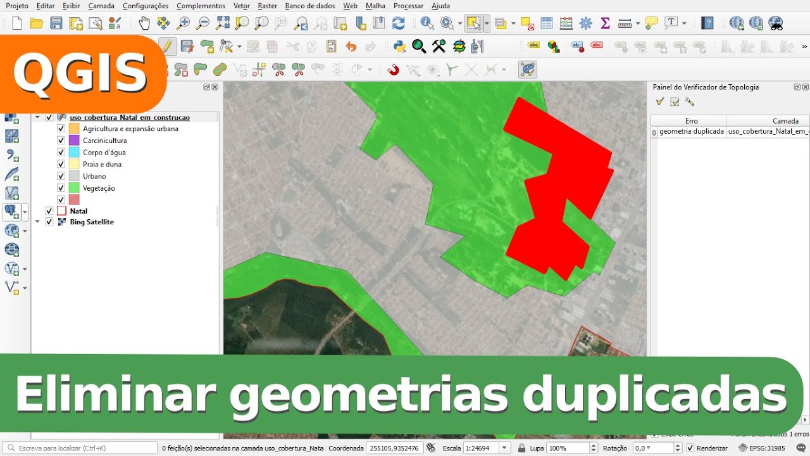
Task: Collapse the Bing Satellite layer tree
Action: point(37,222)
